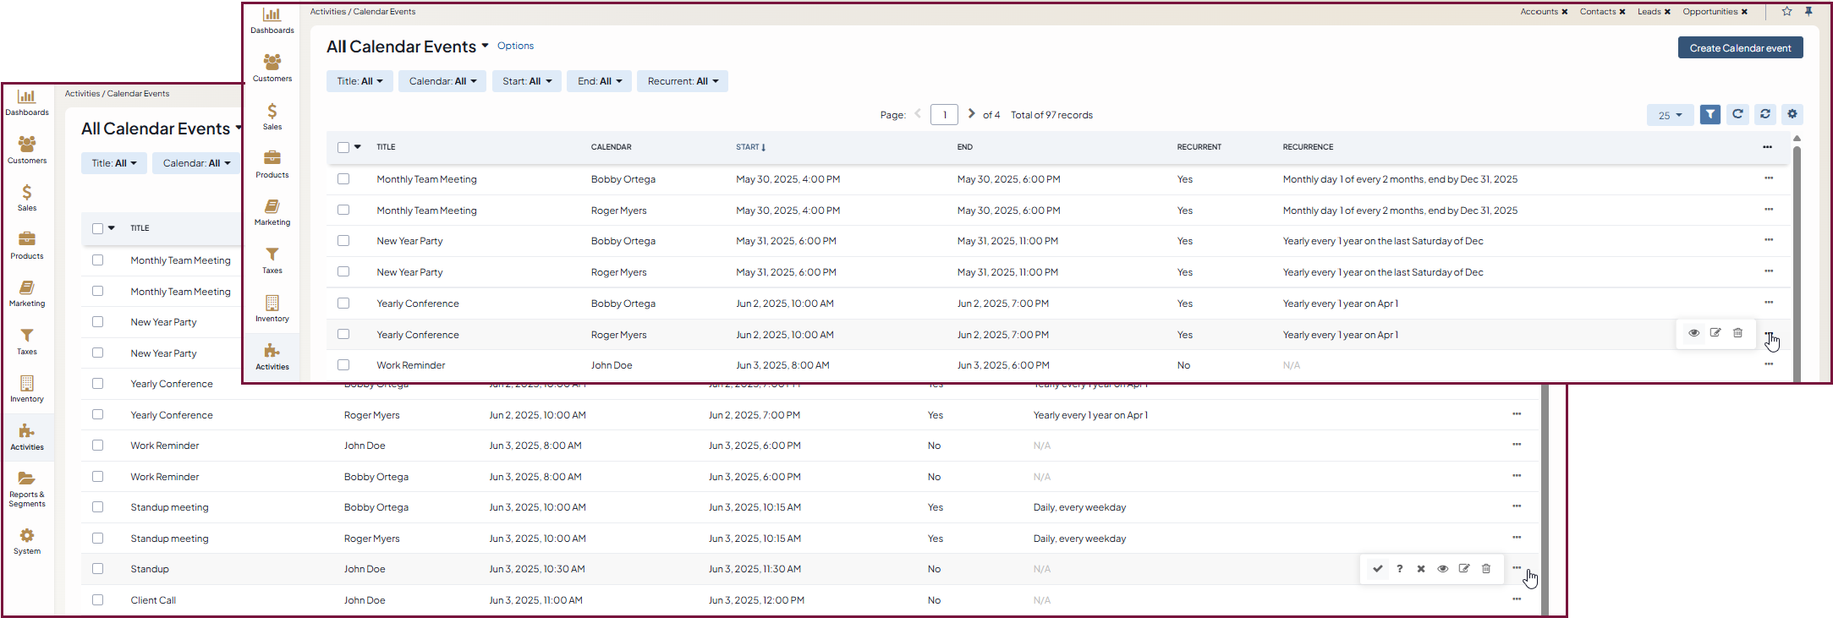Check the John Doe Standup row checkbox
The width and height of the screenshot is (1833, 618).
click(98, 569)
